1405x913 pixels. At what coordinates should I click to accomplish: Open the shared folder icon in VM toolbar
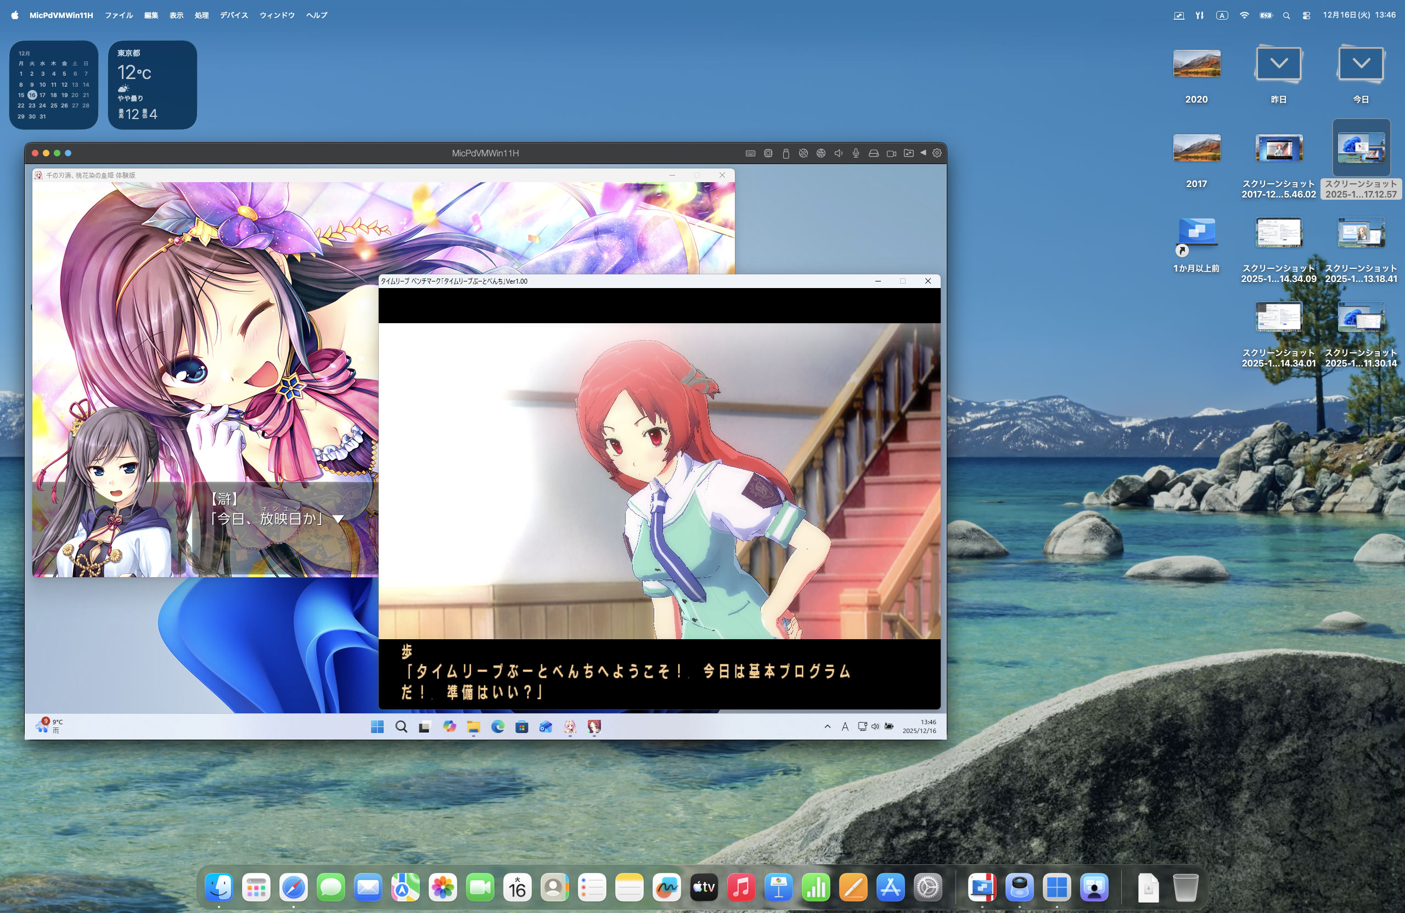point(908,154)
